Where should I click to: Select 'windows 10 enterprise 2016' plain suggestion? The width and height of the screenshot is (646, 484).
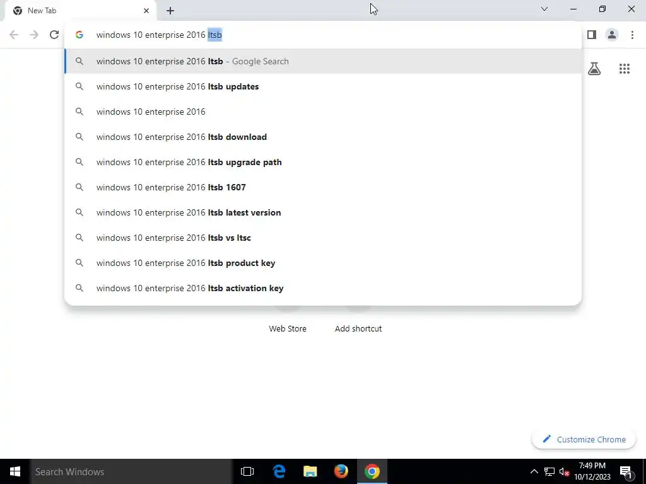(x=323, y=112)
